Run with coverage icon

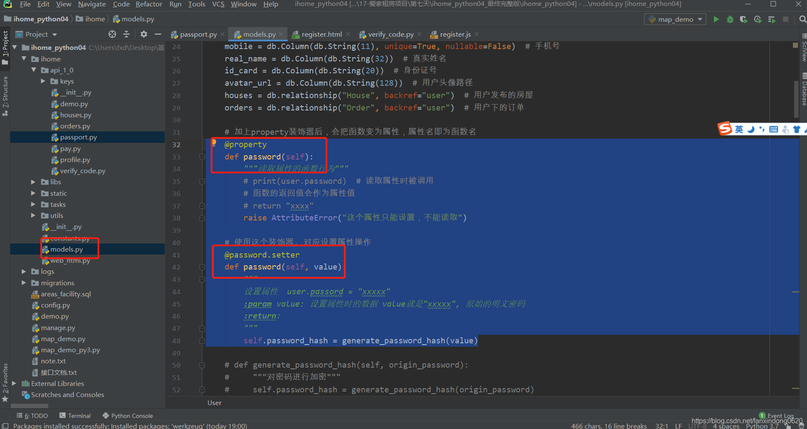[x=744, y=19]
